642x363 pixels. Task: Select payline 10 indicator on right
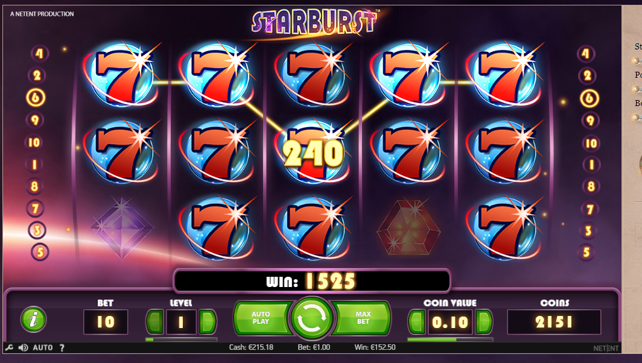pyautogui.click(x=591, y=144)
